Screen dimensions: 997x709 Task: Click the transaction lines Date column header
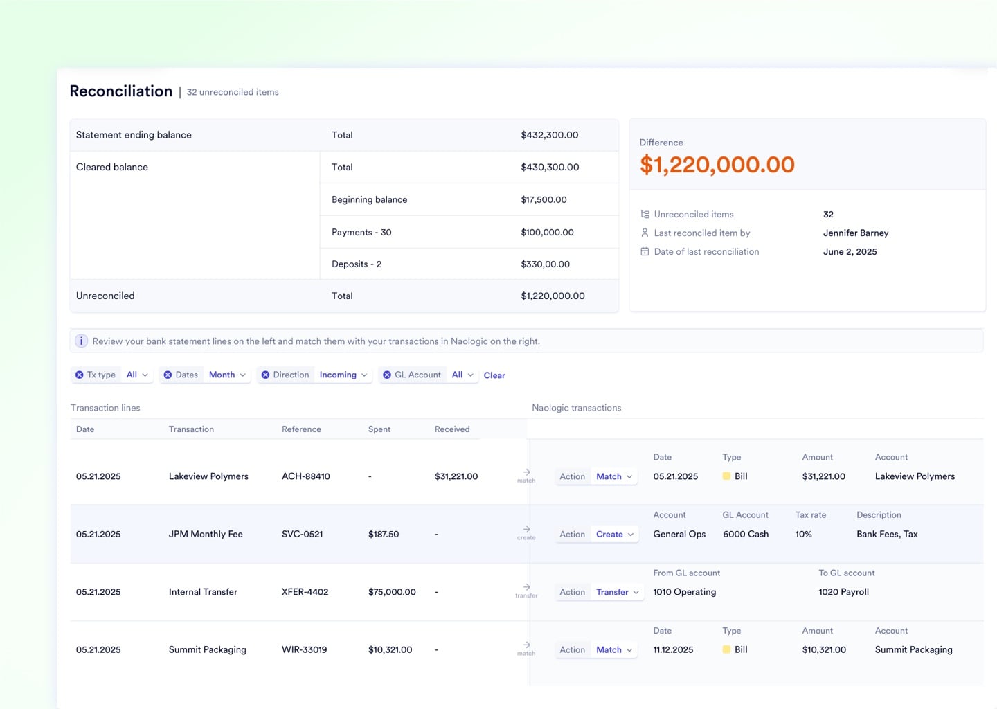click(85, 429)
